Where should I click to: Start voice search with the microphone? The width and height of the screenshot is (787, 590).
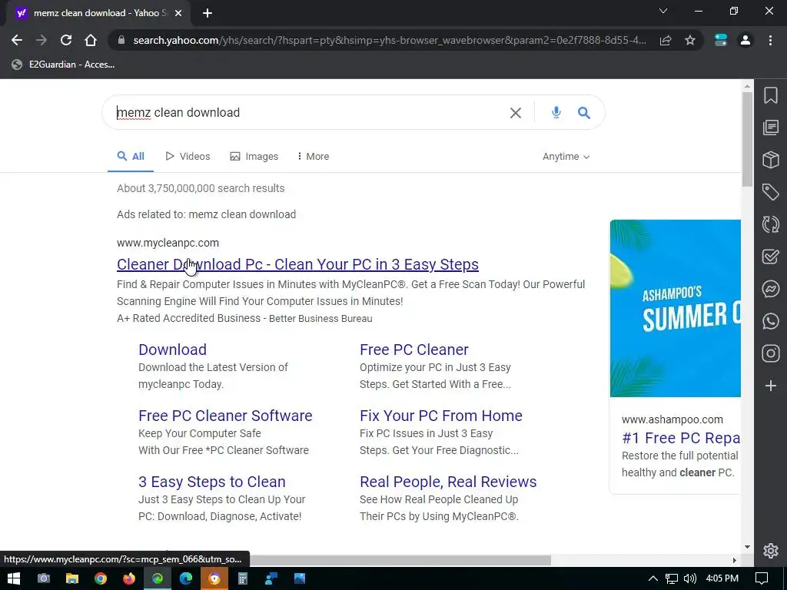point(556,112)
